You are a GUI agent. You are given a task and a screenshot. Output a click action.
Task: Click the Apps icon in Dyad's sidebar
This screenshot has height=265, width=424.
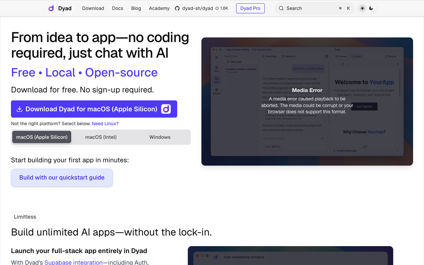(x=217, y=67)
